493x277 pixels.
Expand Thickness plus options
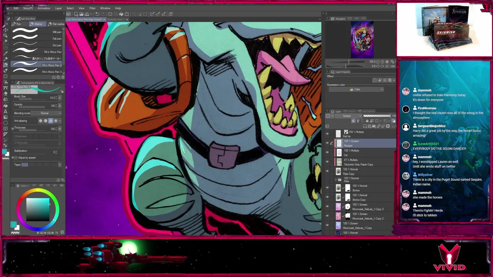tap(12, 128)
